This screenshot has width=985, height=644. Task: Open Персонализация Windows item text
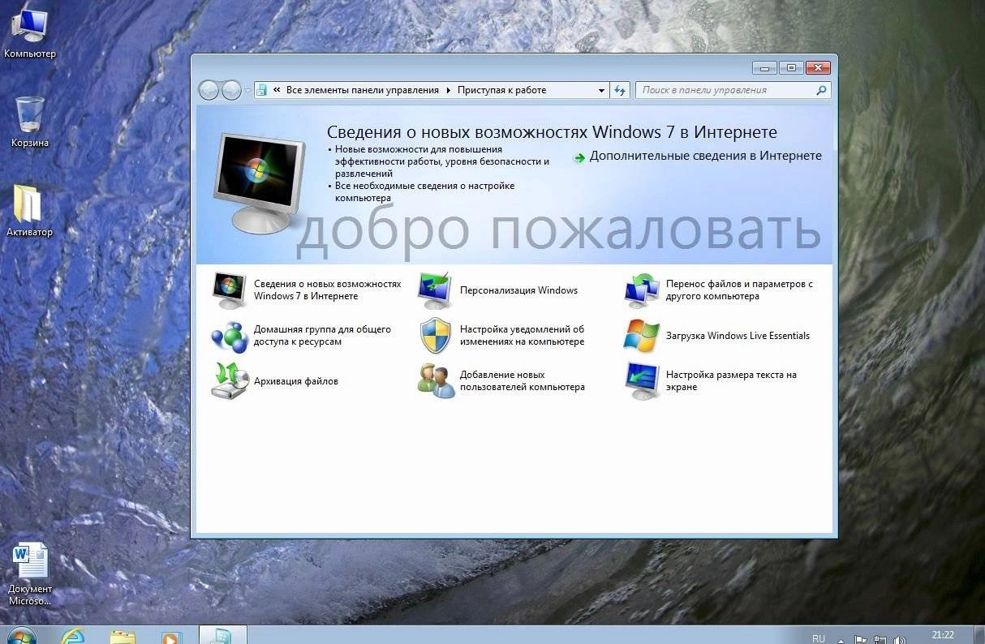point(518,290)
